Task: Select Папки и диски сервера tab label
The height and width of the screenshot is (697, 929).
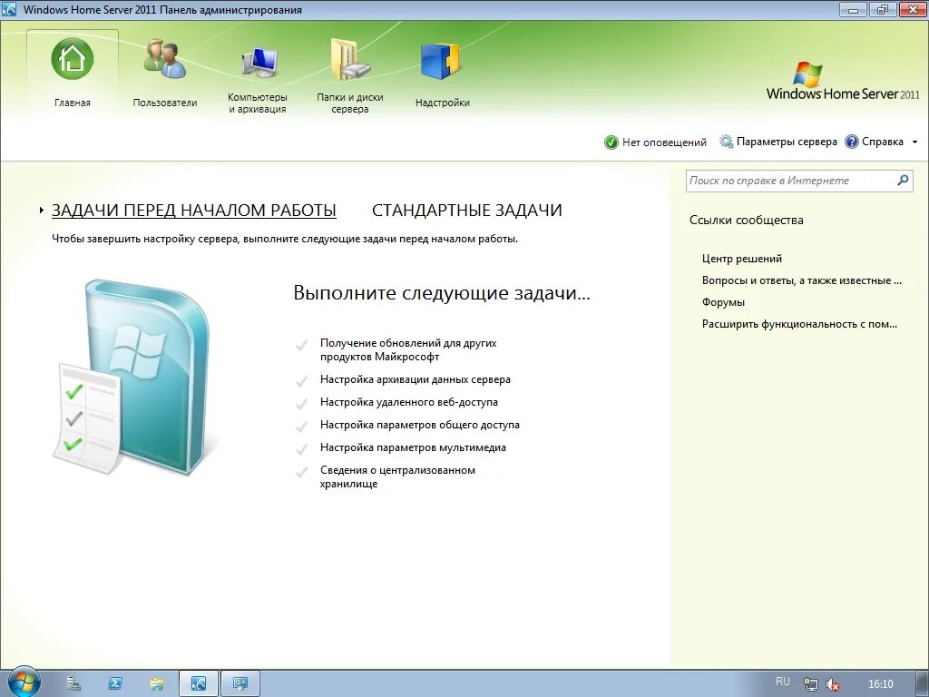Action: tap(350, 103)
